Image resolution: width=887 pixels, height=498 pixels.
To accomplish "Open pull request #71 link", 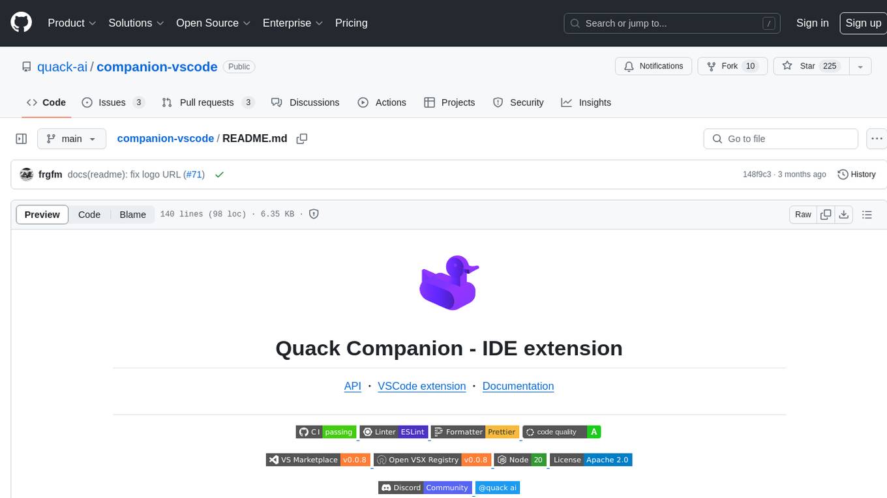I will pos(194,175).
